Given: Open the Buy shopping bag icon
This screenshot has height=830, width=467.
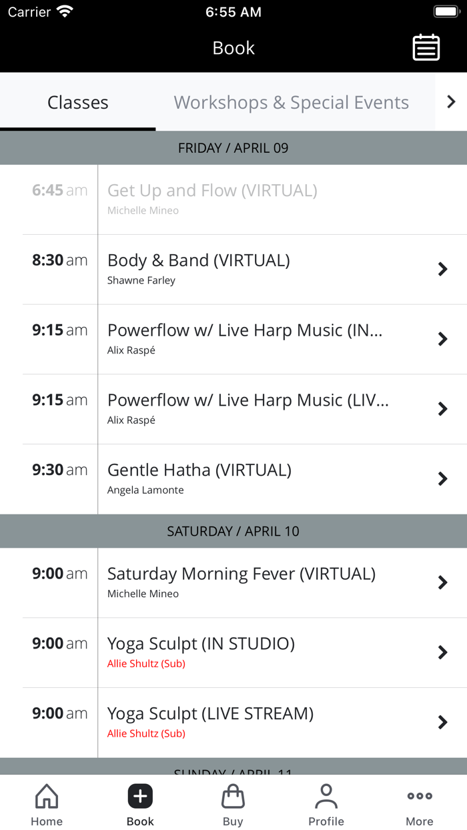Looking at the screenshot, I should tap(233, 797).
